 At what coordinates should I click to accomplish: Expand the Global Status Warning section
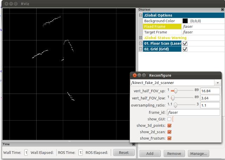tap(141, 38)
